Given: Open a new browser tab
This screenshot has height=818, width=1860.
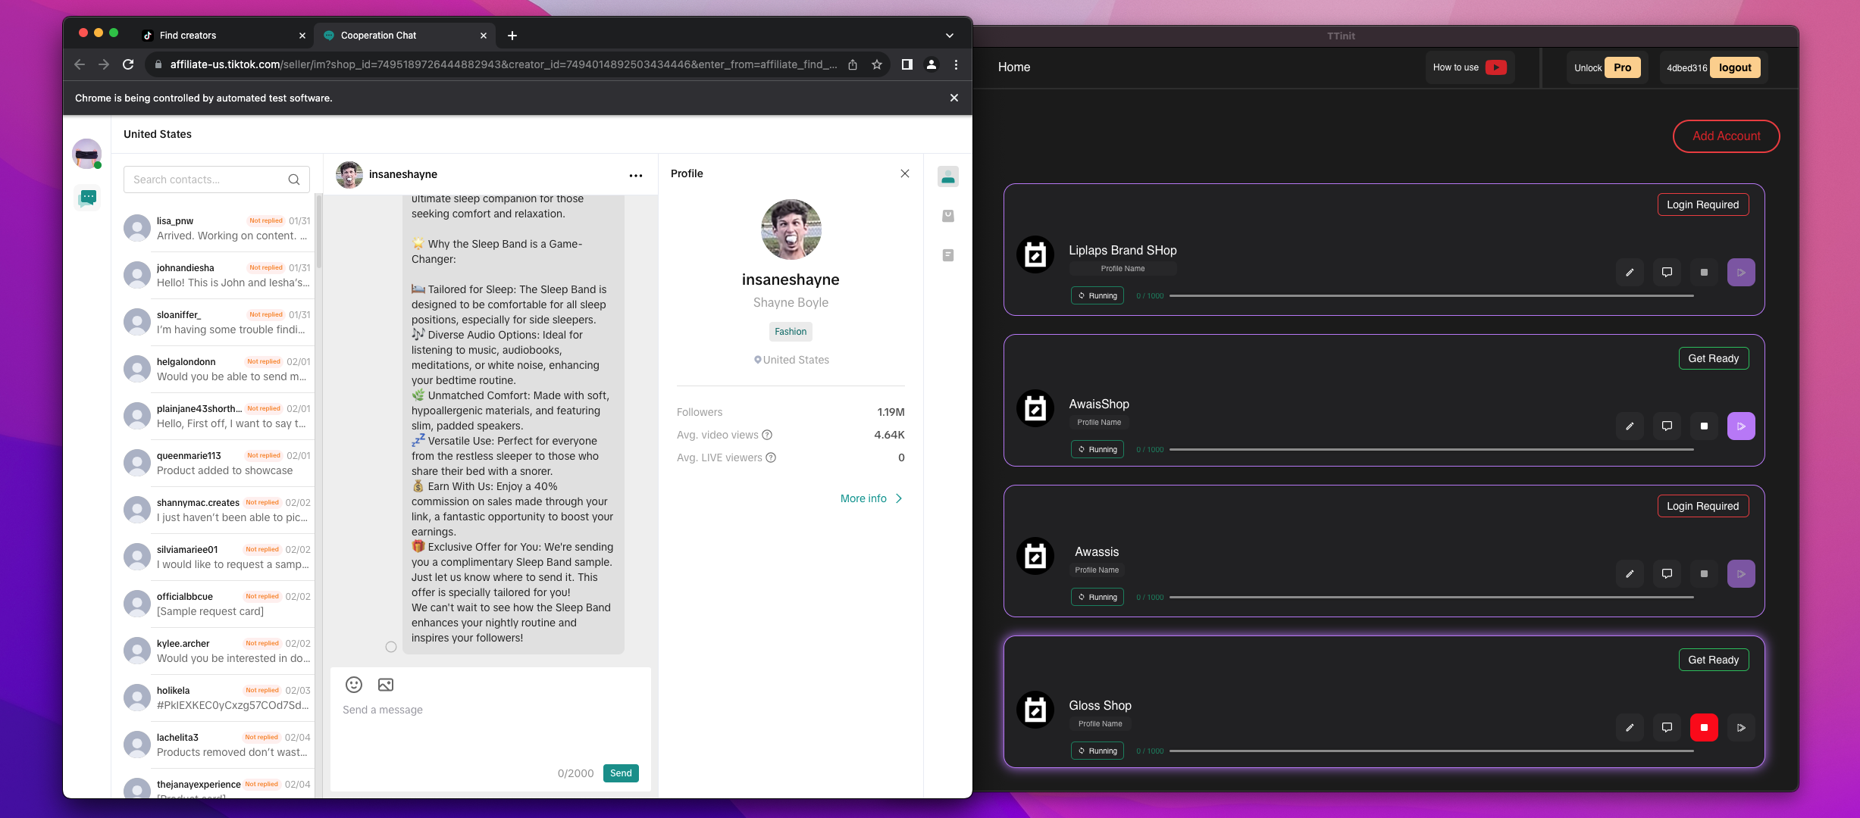Looking at the screenshot, I should tap(512, 36).
